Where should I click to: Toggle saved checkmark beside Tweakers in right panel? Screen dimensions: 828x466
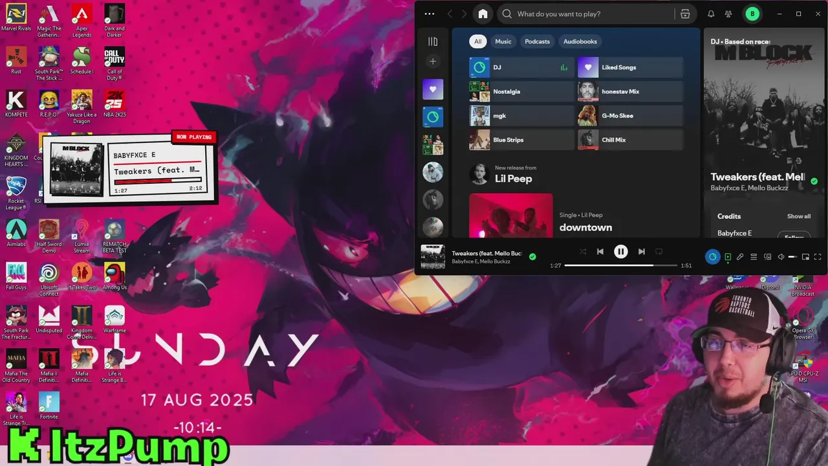coord(814,182)
